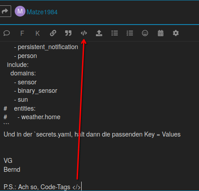The height and width of the screenshot is (191, 199).
Task: Click on the 'binary_sensor' line
Action: [37, 91]
